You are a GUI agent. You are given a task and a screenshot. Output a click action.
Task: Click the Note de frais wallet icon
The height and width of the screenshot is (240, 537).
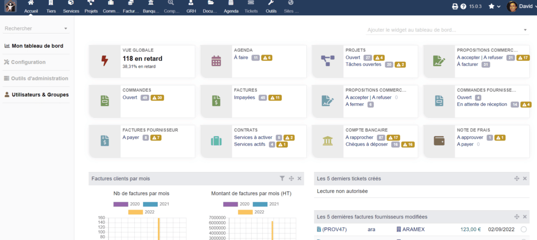coord(439,141)
